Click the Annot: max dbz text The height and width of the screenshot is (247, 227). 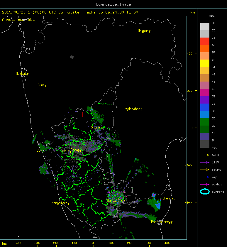point(18,20)
